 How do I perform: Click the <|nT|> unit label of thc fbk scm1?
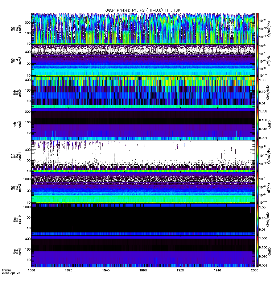point(269,251)
